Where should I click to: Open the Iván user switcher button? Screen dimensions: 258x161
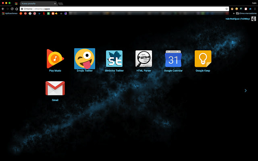click(254, 3)
